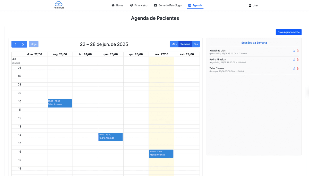Screen dimensions: 309x176
Task: Open the Zona do Psicólogo tab
Action: coord(168,5)
